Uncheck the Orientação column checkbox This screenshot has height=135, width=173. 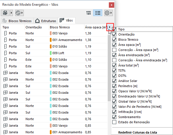pos(114,34)
